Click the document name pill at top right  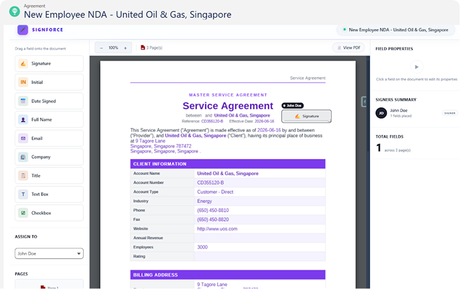point(396,30)
